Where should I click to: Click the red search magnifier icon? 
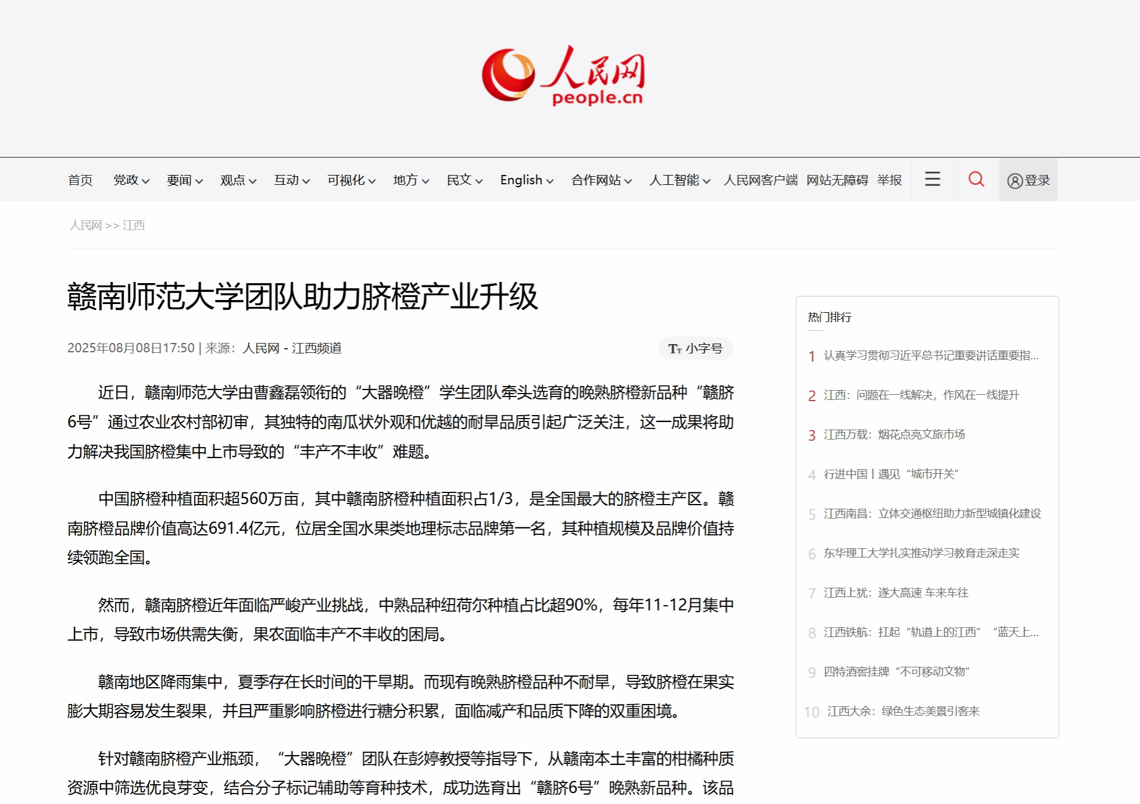pos(976,179)
